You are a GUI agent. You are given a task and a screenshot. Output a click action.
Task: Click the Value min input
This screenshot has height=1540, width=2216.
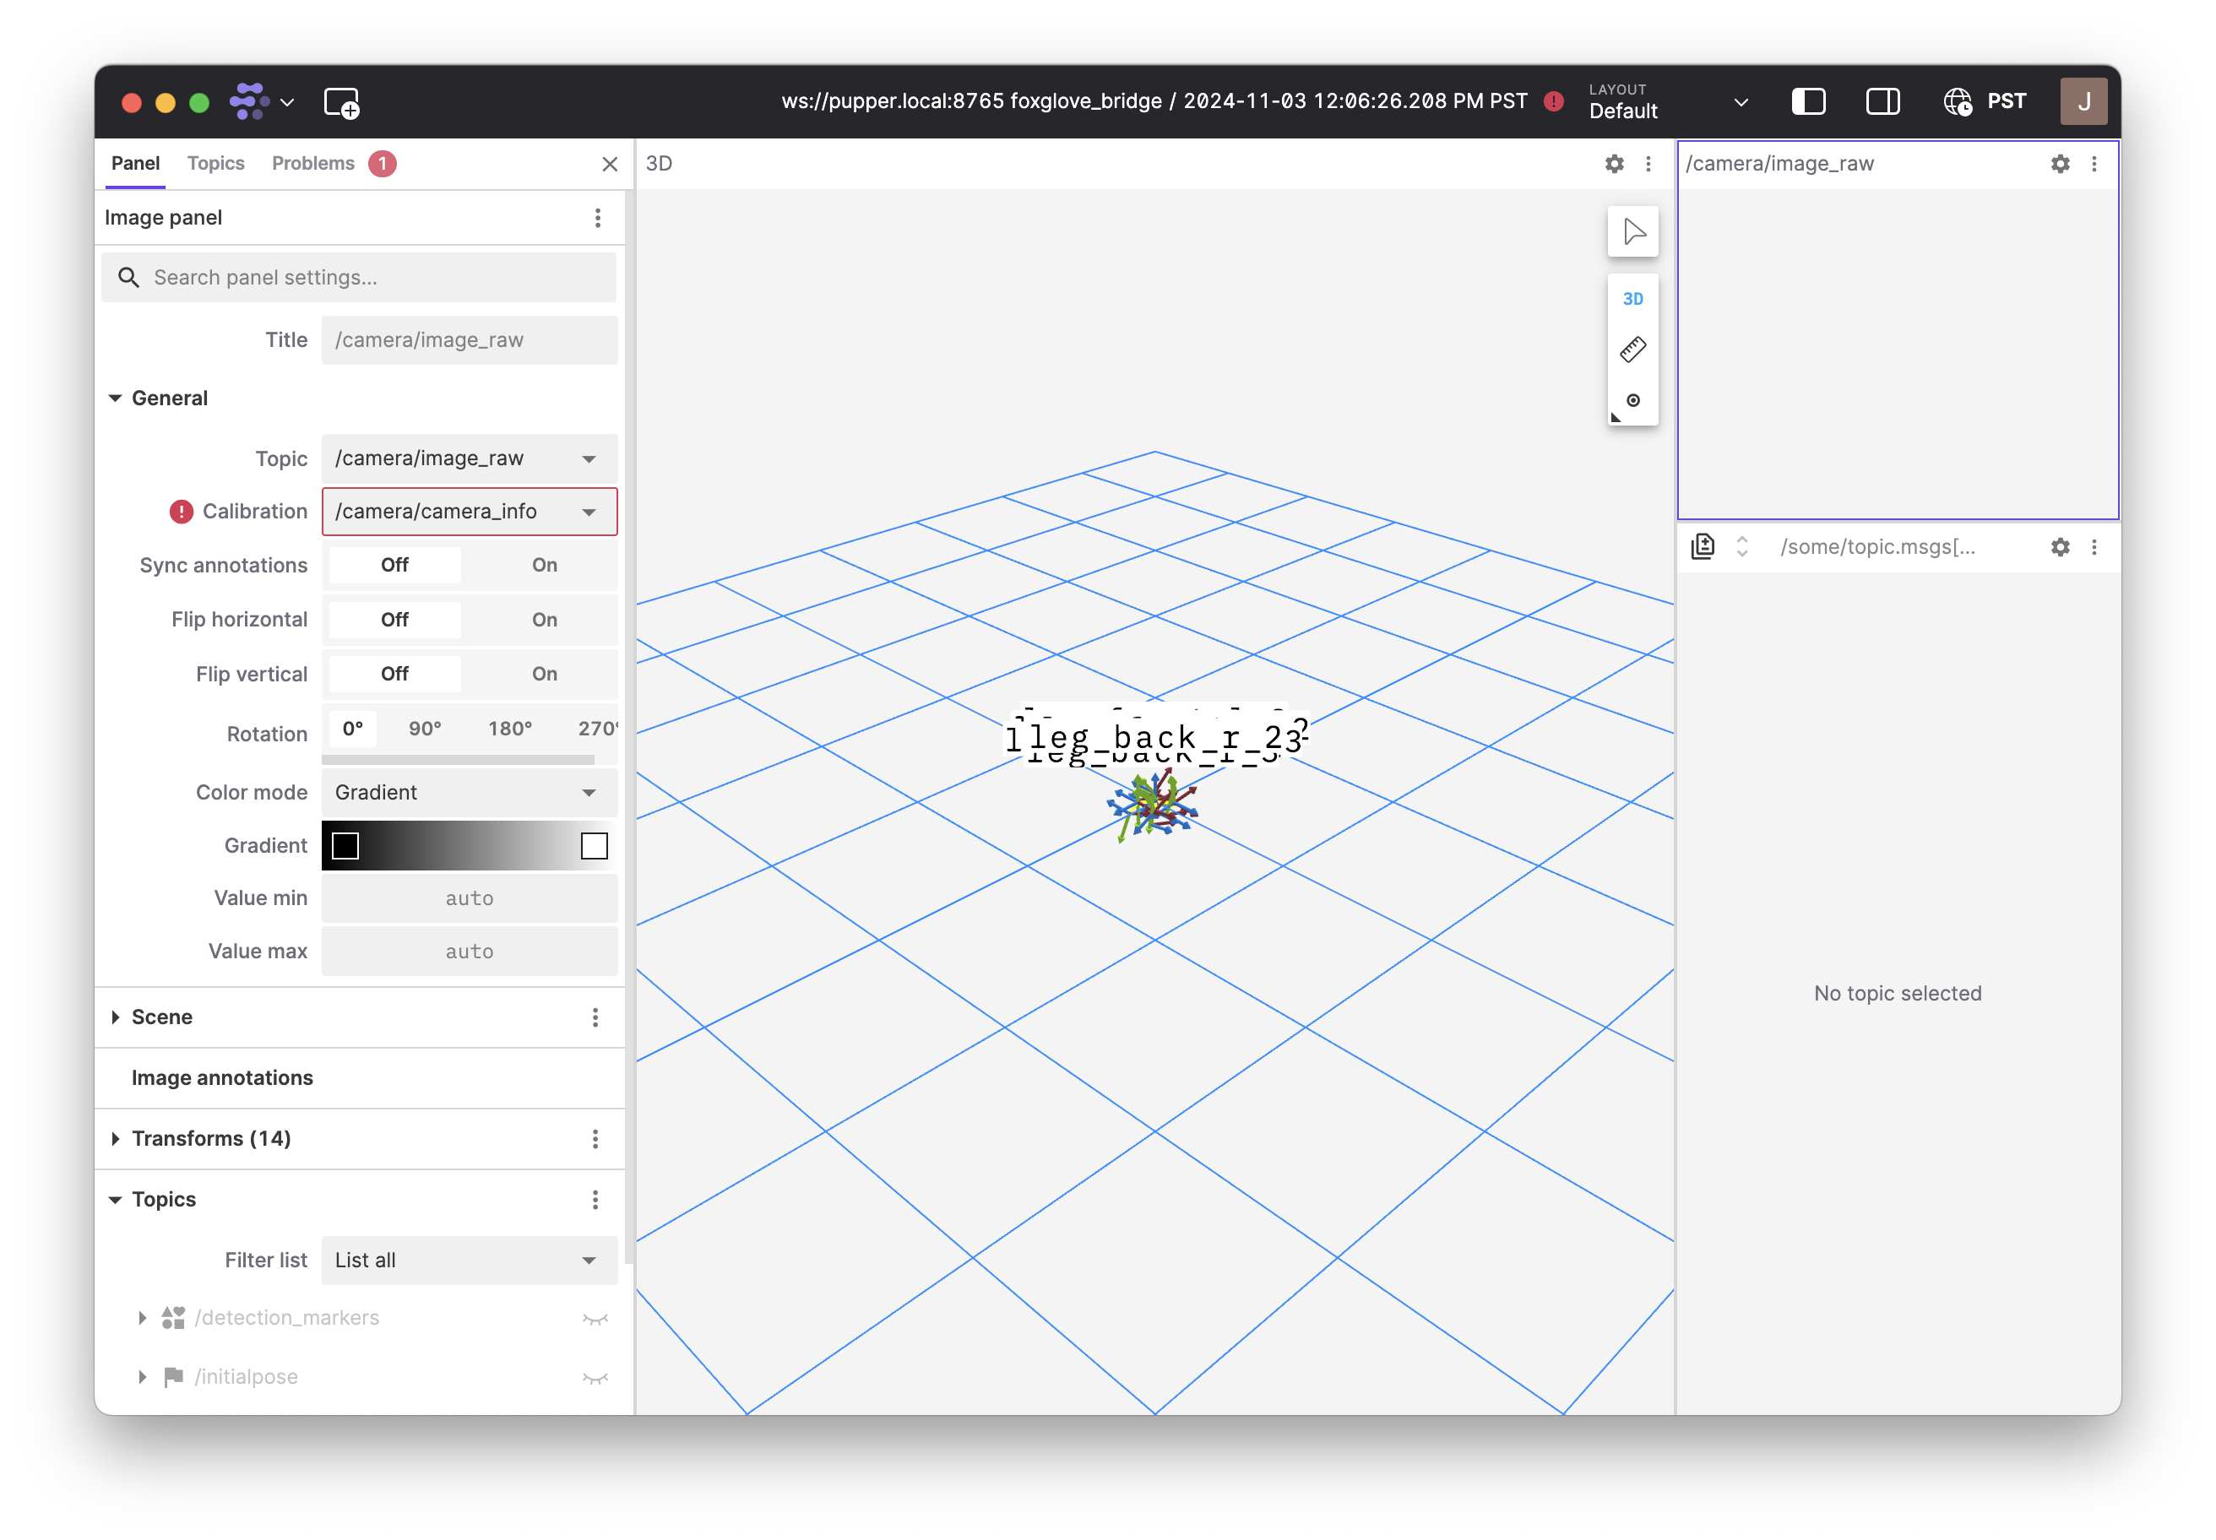(469, 898)
